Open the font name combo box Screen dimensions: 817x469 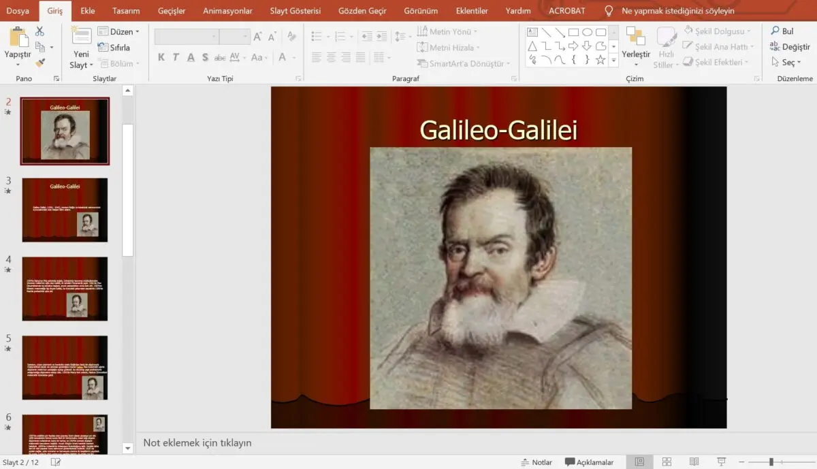(x=187, y=37)
